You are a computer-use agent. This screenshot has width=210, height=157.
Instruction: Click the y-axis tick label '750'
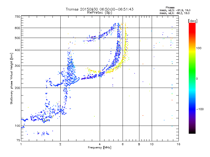(x=17, y=16)
